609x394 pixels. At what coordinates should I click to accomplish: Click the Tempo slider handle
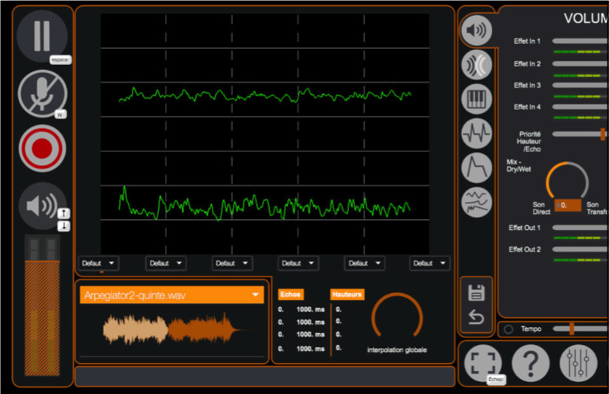click(x=572, y=328)
